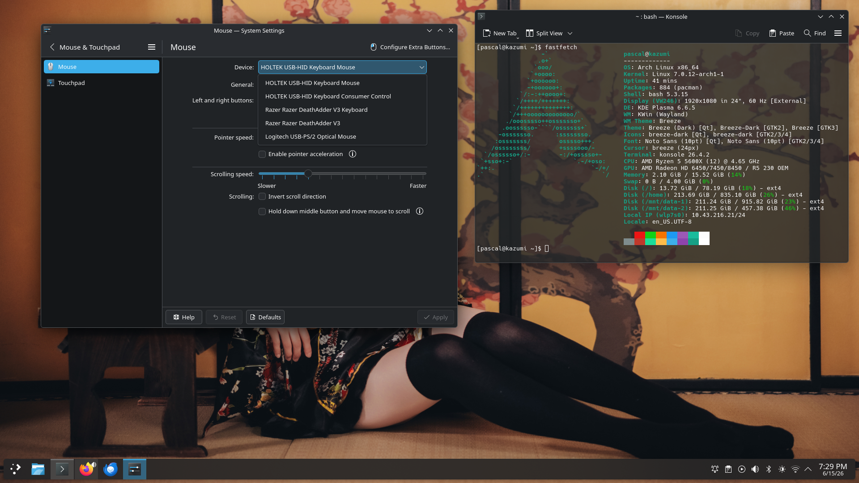Click Copy in the Konsole toolbar

(x=747, y=33)
